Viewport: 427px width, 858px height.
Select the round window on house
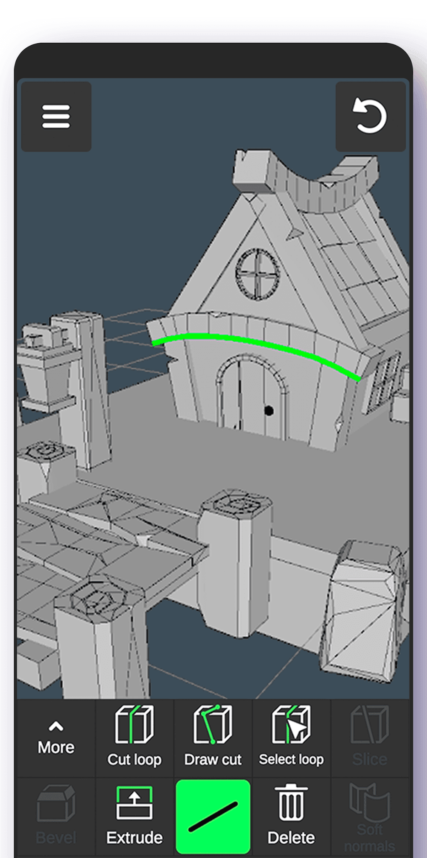coord(257,274)
